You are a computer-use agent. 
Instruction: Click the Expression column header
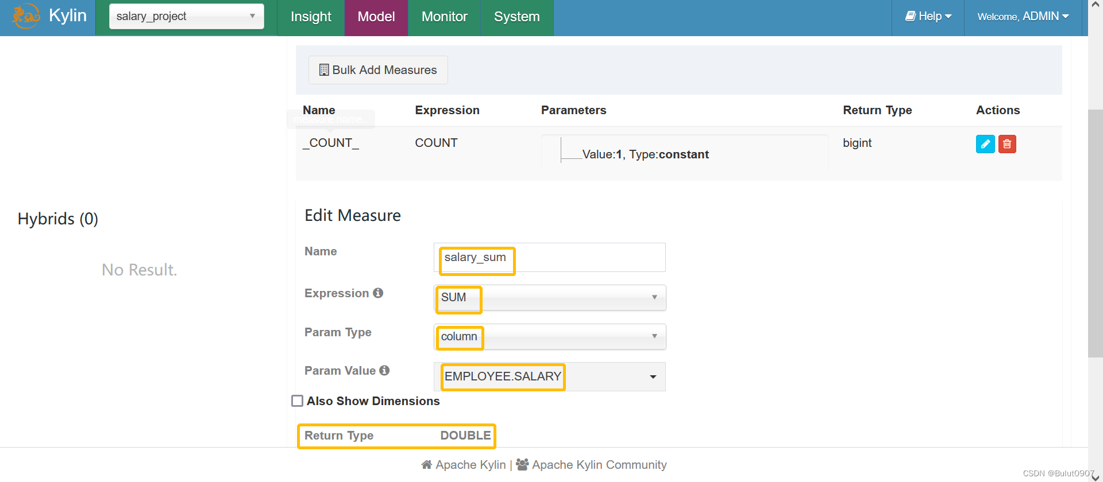(447, 110)
